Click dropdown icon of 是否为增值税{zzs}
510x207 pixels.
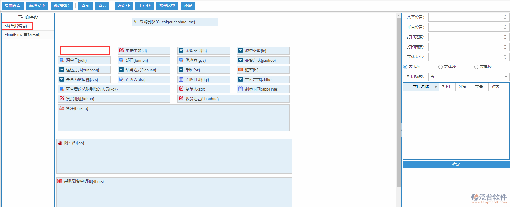(62, 79)
